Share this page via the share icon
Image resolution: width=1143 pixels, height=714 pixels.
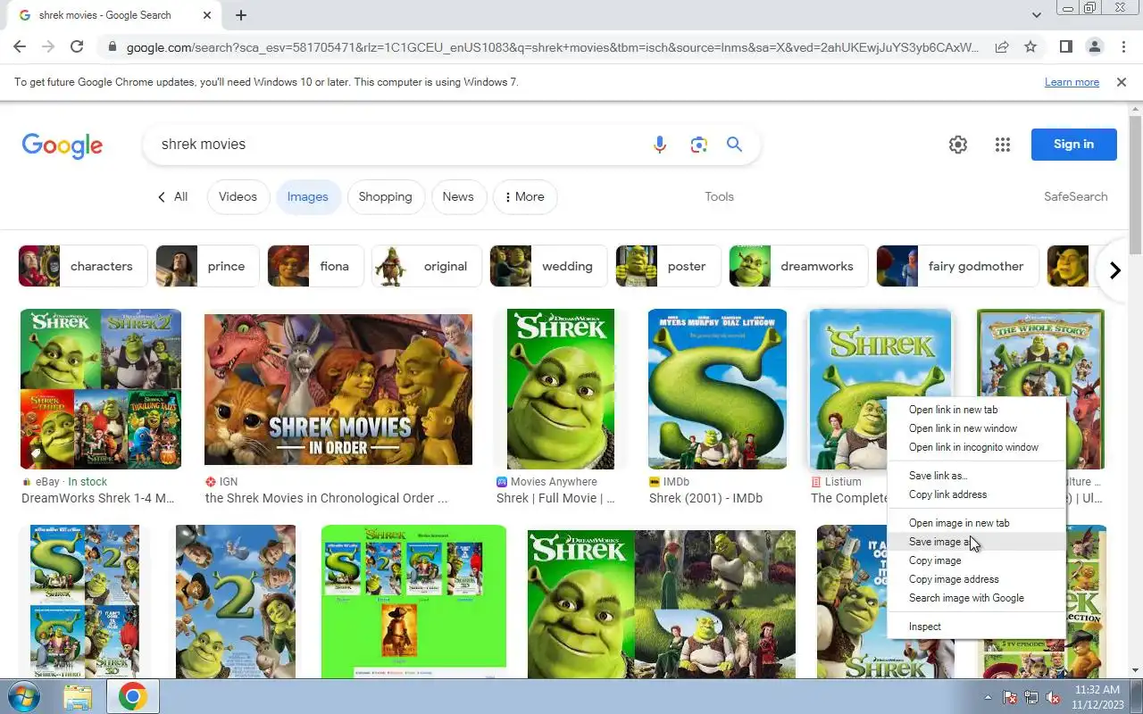1002,46
